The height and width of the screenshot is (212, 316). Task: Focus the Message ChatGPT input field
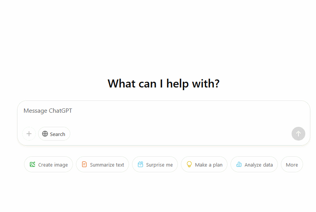coord(163,115)
